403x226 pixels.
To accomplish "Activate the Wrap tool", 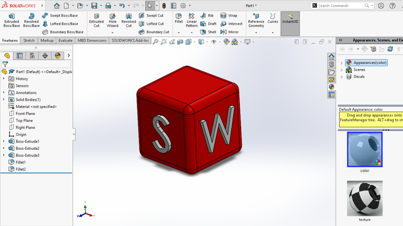I will pyautogui.click(x=229, y=16).
